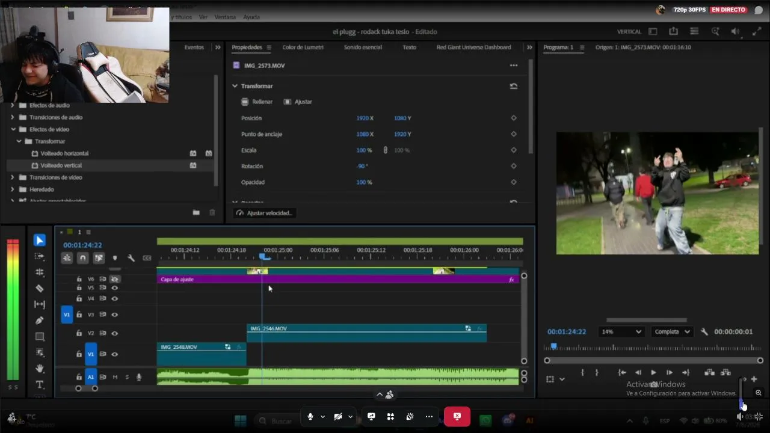Open the 14% zoom level dropdown

622,332
